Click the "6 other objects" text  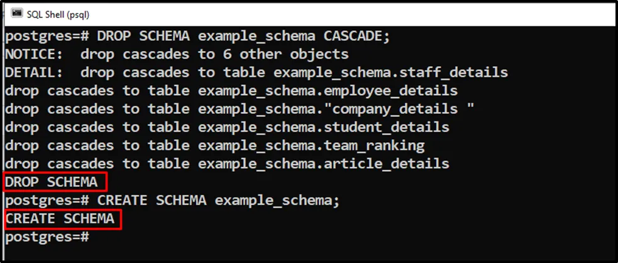[294, 54]
